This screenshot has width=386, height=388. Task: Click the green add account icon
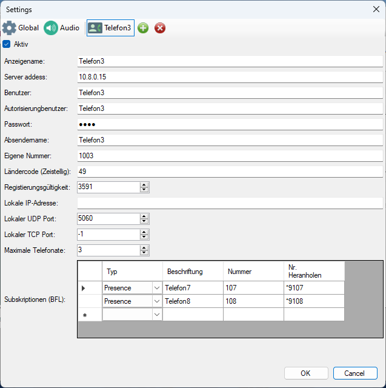pyautogui.click(x=143, y=28)
